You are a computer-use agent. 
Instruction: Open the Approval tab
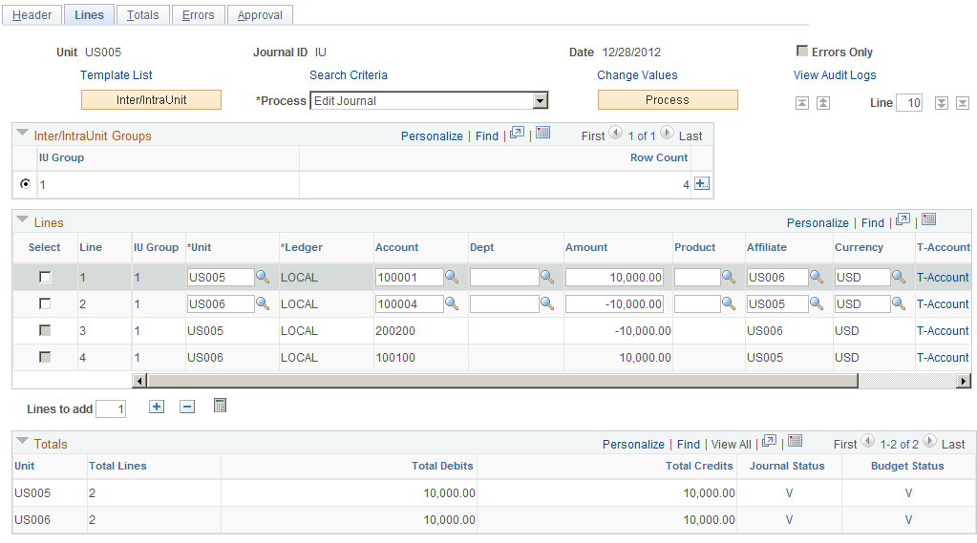260,15
